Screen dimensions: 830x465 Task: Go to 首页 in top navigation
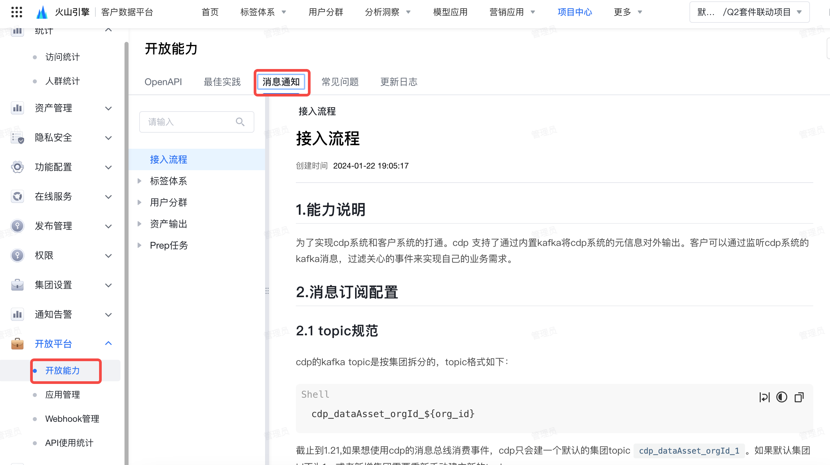(x=210, y=12)
